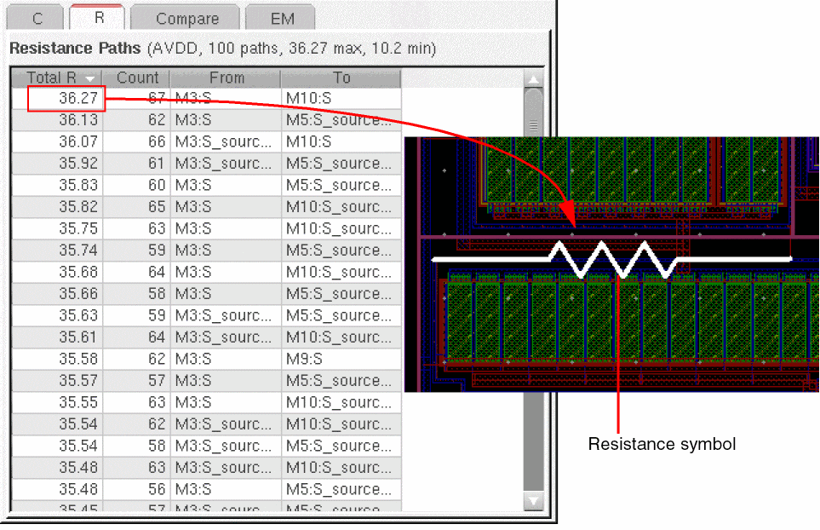Image resolution: width=820 pixels, height=530 pixels.
Task: Select the 35.82 total resistance row
Action: click(207, 207)
